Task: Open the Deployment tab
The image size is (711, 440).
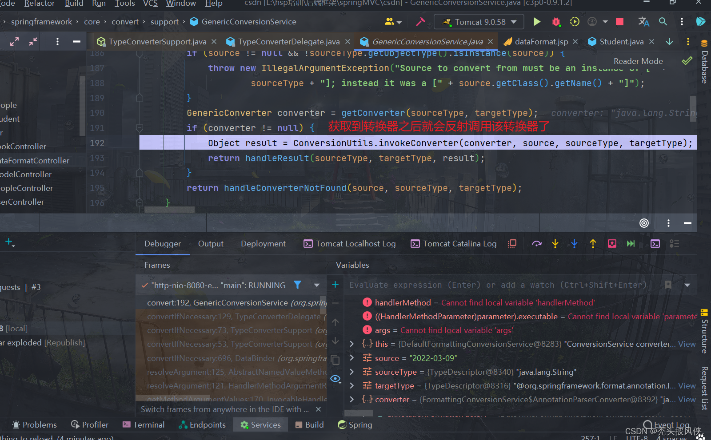Action: pos(263,244)
